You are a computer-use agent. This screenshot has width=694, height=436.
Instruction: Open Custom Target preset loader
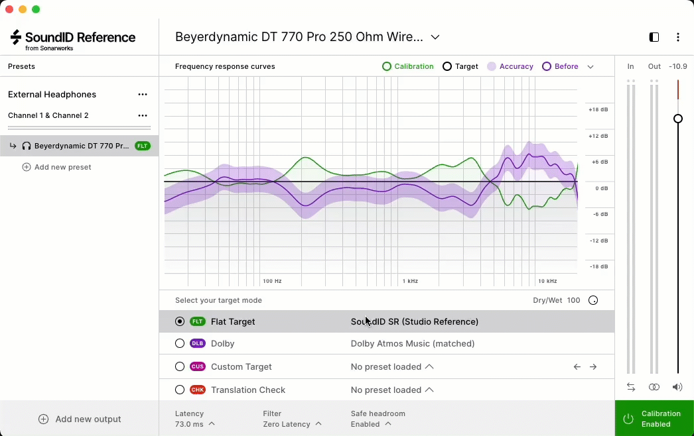pyautogui.click(x=391, y=366)
